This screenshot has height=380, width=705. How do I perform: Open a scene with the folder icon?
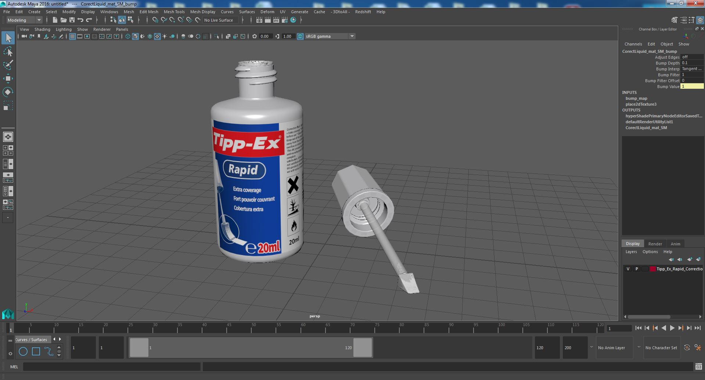[64, 20]
